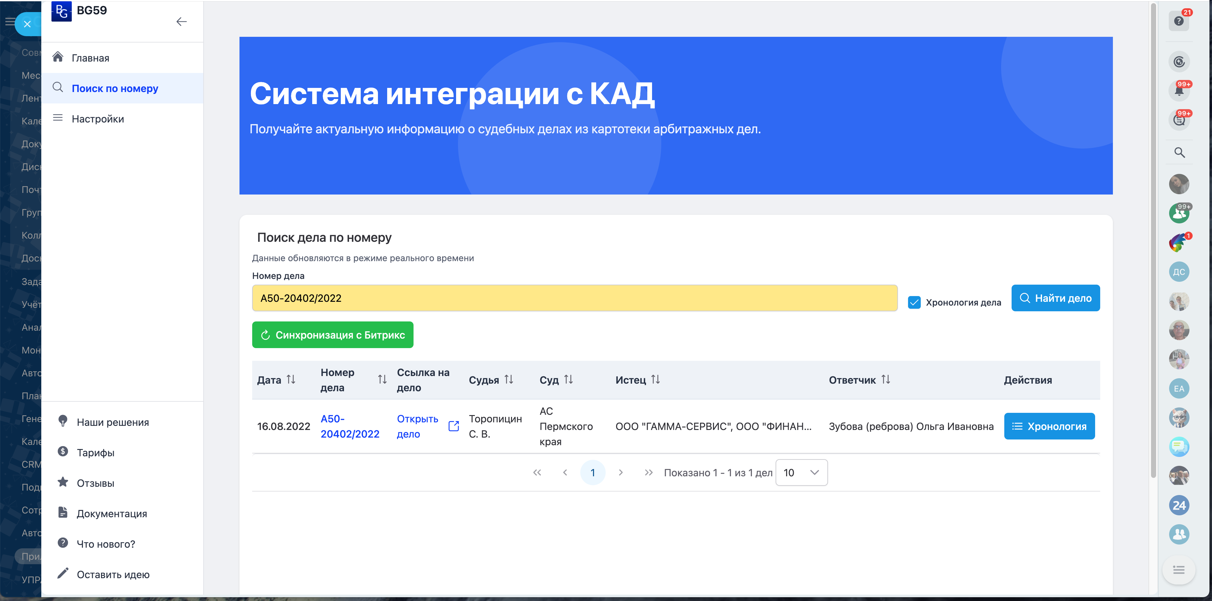Click the back arrow next to BG59

point(181,22)
